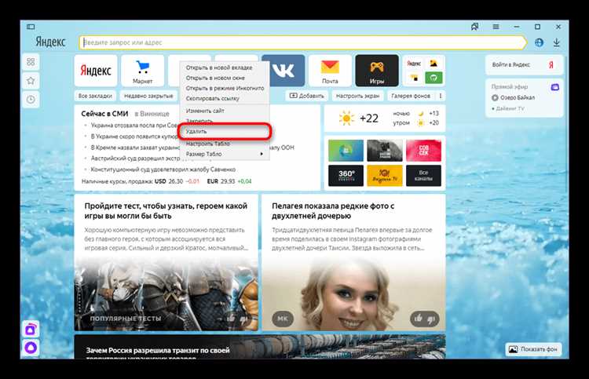The width and height of the screenshot is (589, 379).
Task: Open the Маркет shopping cart tile
Action: coord(142,70)
